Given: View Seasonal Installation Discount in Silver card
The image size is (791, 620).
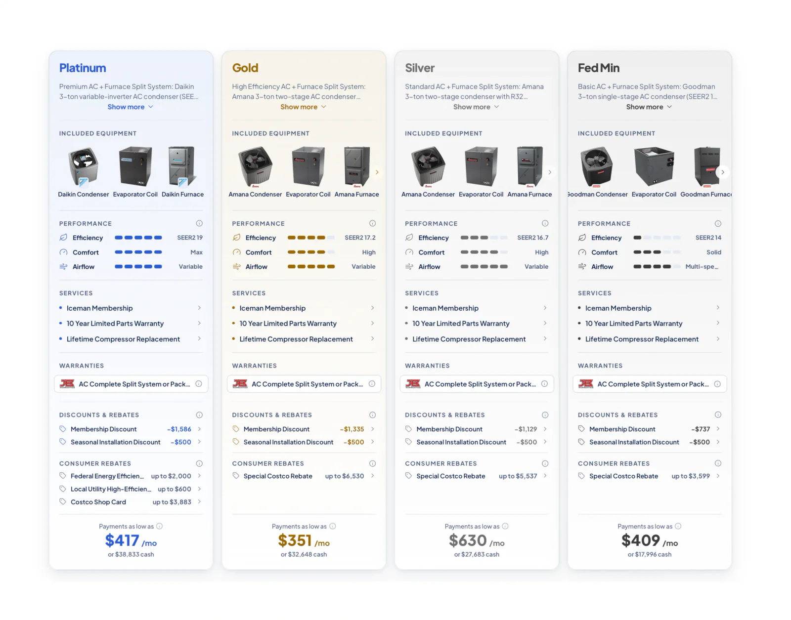Looking at the screenshot, I should (x=477, y=442).
